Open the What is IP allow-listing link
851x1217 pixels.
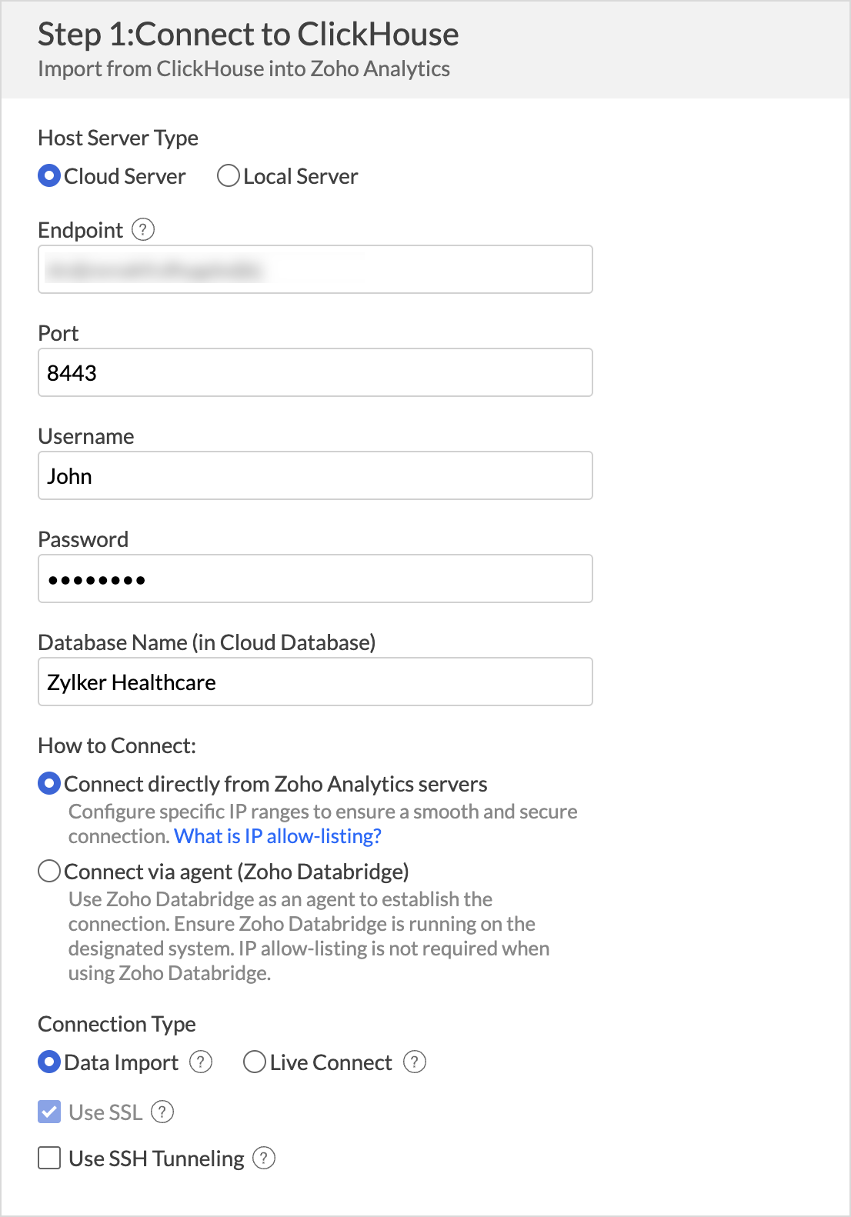278,836
